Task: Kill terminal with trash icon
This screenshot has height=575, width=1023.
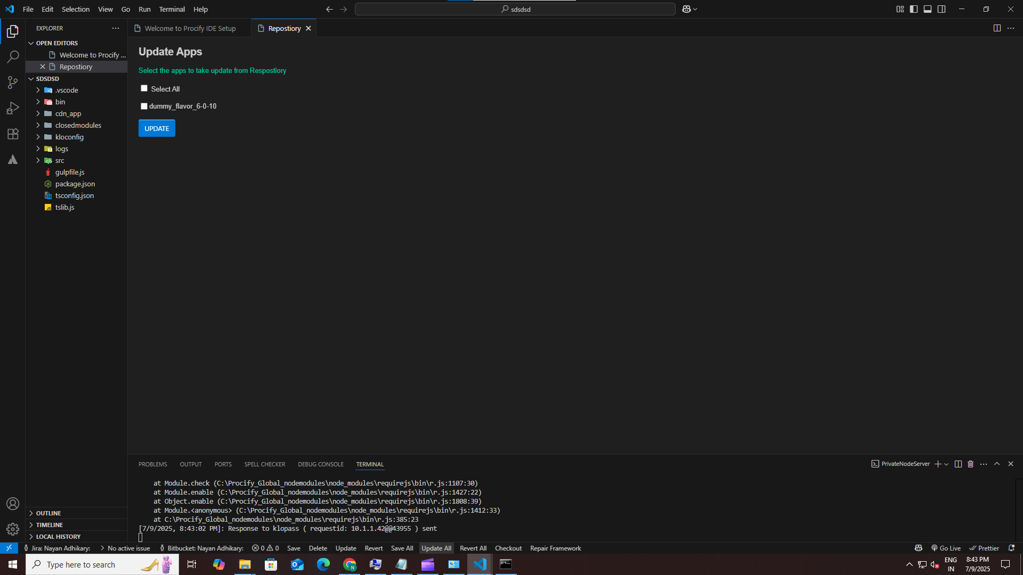Action: click(971, 464)
